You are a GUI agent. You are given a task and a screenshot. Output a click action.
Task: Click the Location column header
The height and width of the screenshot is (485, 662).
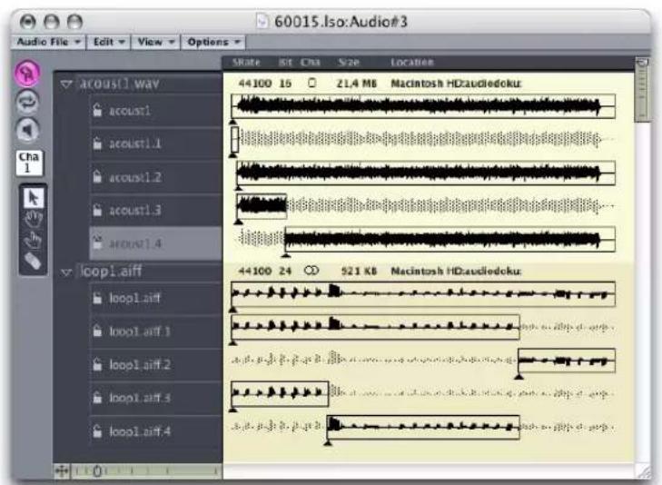411,63
